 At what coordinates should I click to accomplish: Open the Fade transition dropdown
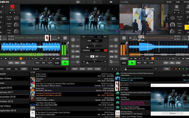tap(97, 41)
